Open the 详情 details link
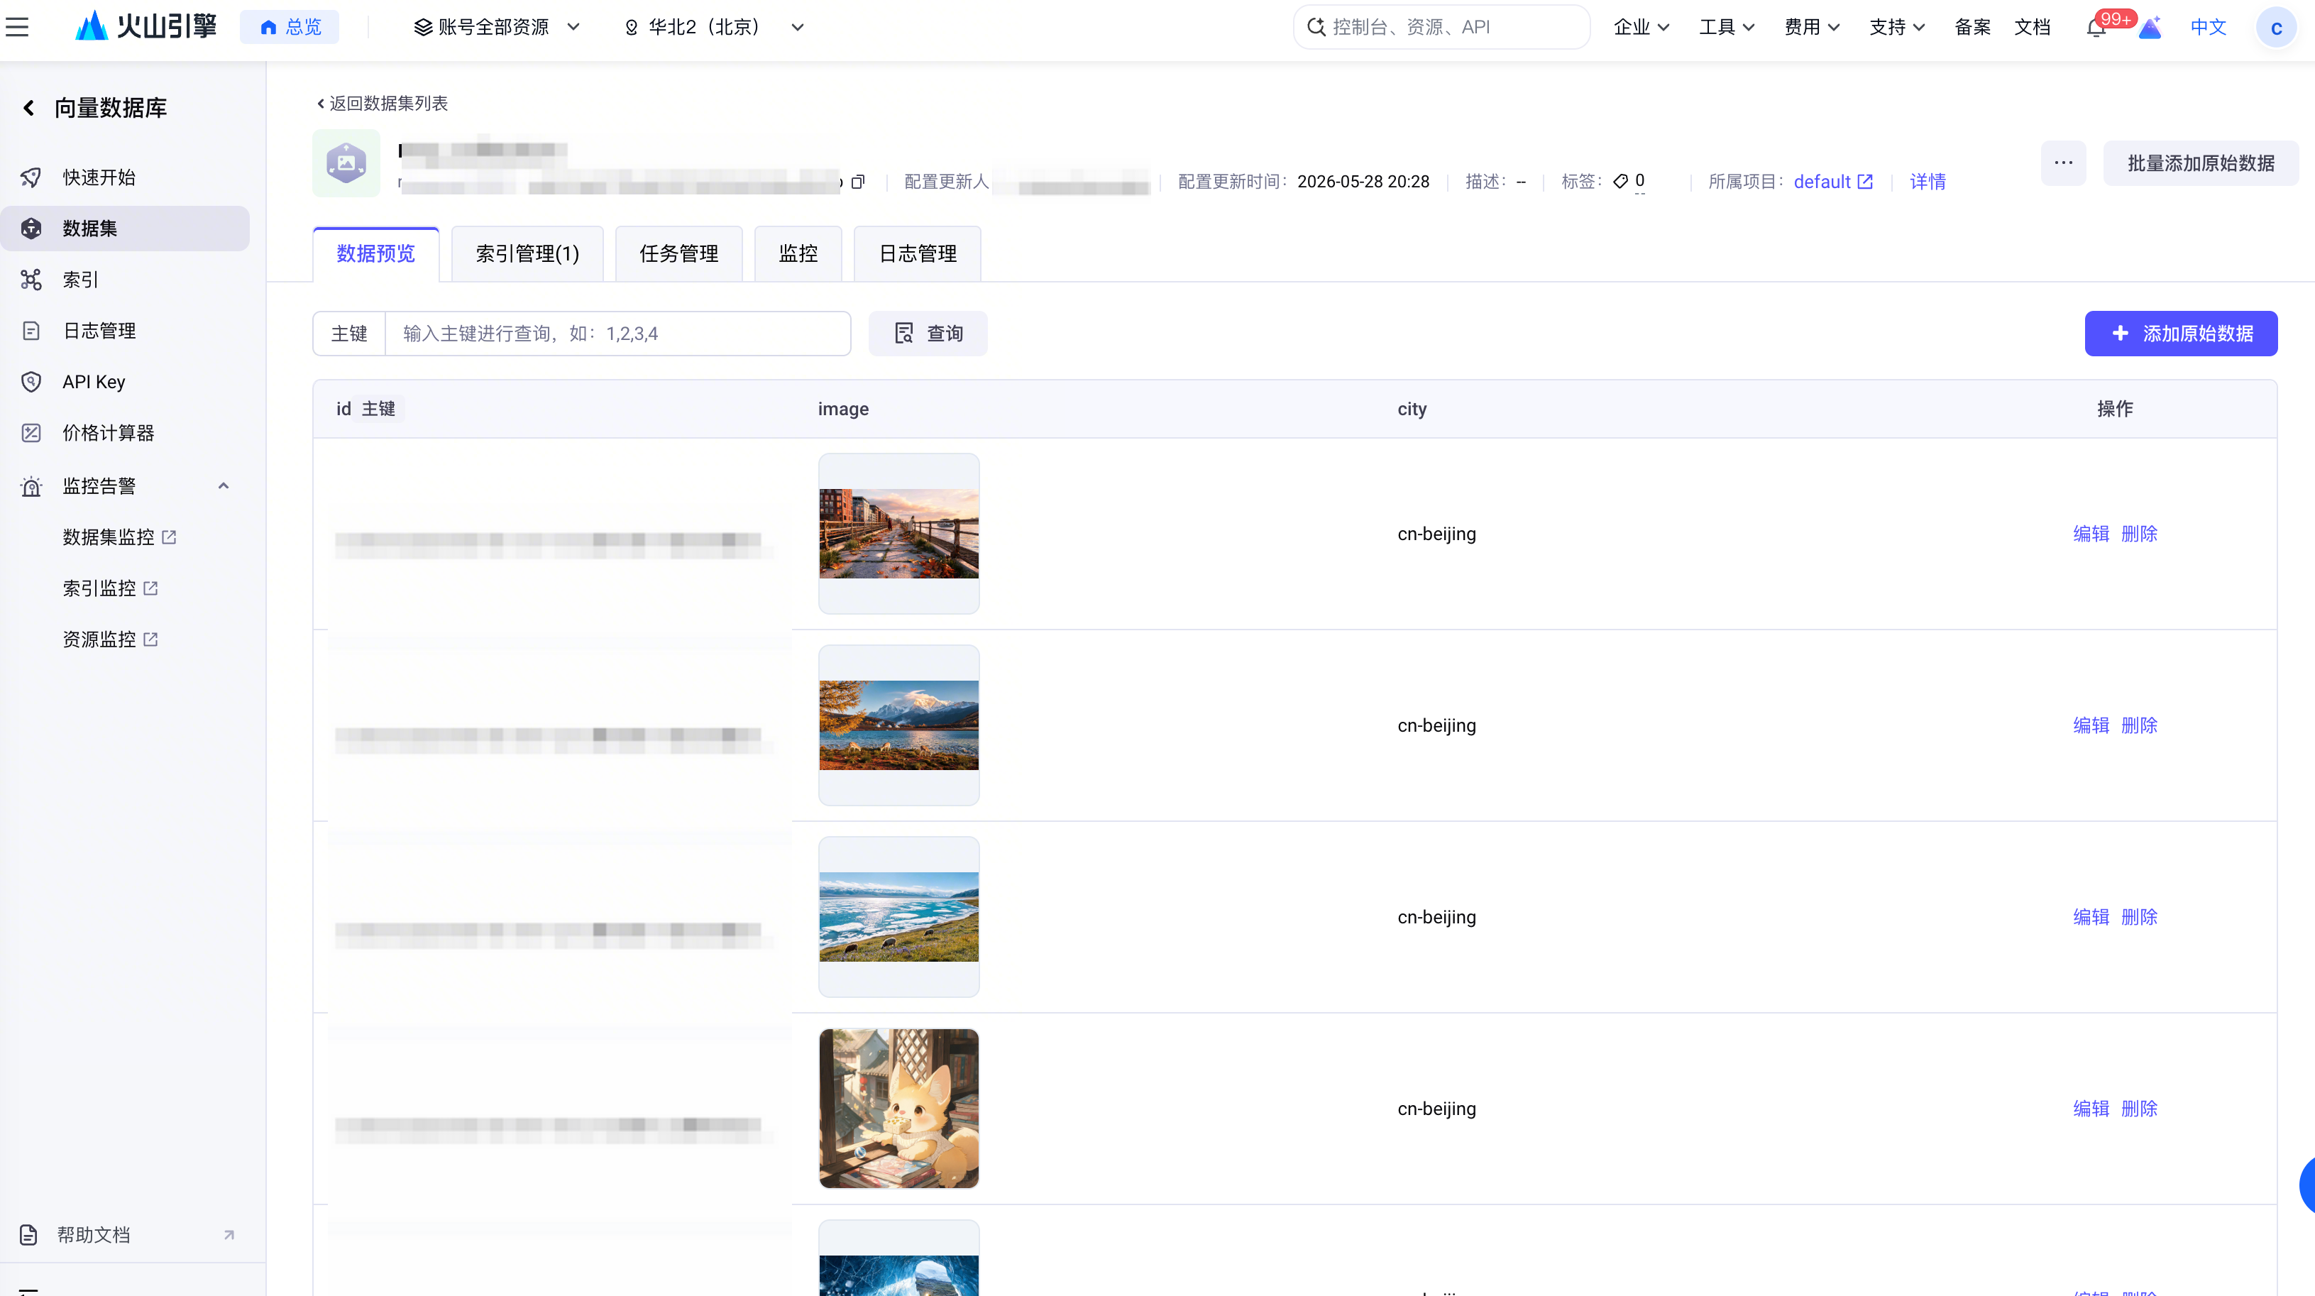Viewport: 2315px width, 1296px height. coord(1928,182)
